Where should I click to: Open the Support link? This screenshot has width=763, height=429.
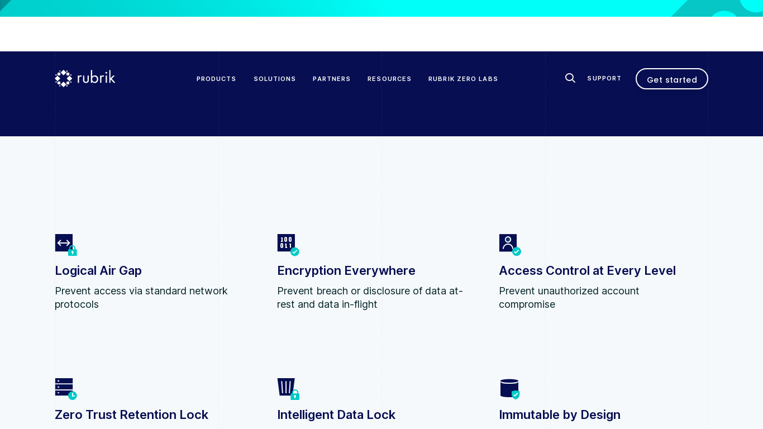click(x=604, y=78)
